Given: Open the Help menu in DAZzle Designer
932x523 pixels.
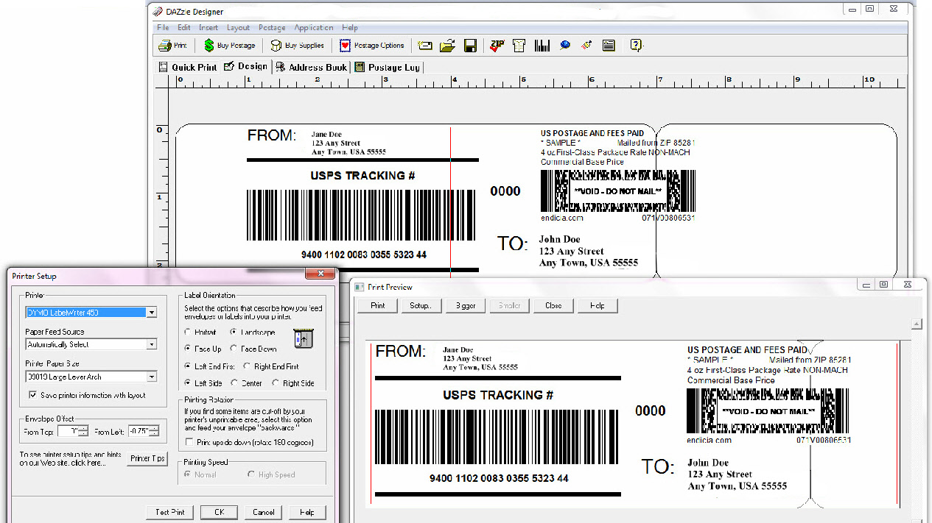Looking at the screenshot, I should (350, 28).
